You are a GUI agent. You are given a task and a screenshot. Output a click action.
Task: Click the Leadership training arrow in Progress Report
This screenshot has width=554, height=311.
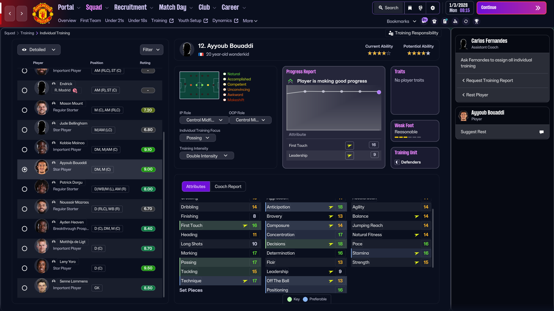click(x=349, y=156)
